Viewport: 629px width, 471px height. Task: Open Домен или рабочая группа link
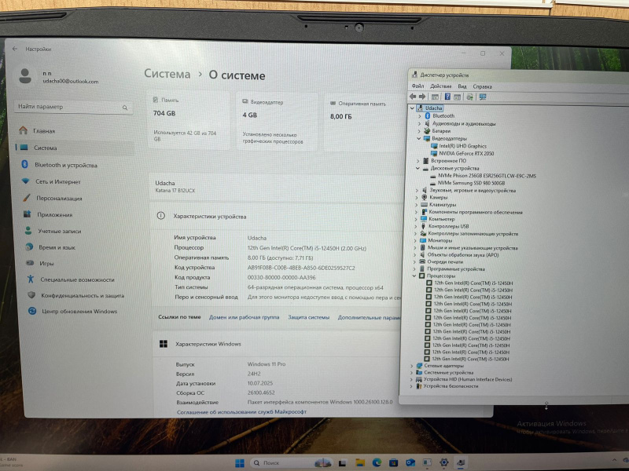coord(244,317)
